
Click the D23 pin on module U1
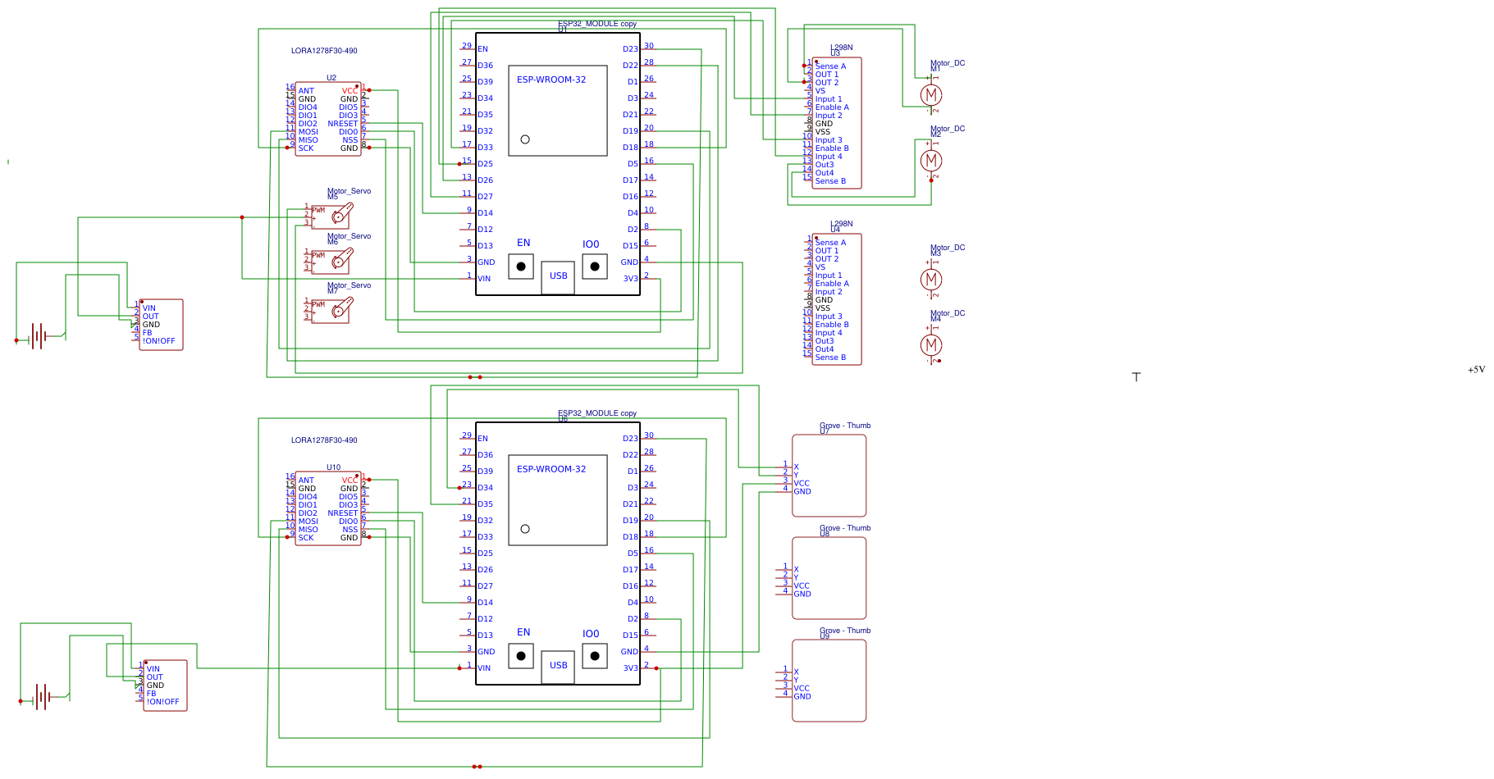631,48
